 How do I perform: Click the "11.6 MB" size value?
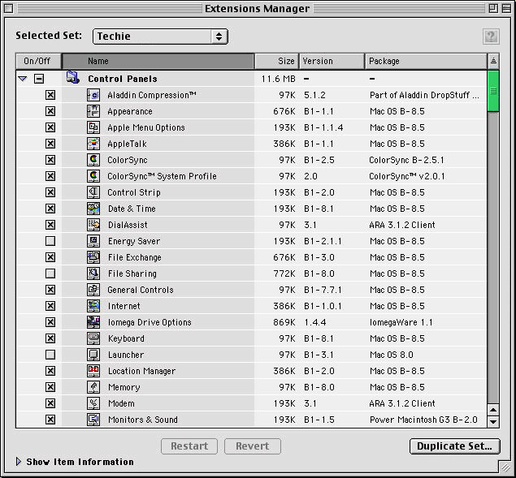279,79
